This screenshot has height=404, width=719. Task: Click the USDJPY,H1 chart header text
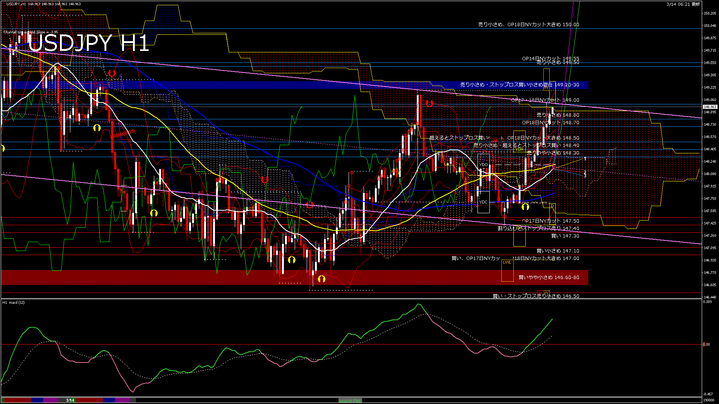point(16,4)
